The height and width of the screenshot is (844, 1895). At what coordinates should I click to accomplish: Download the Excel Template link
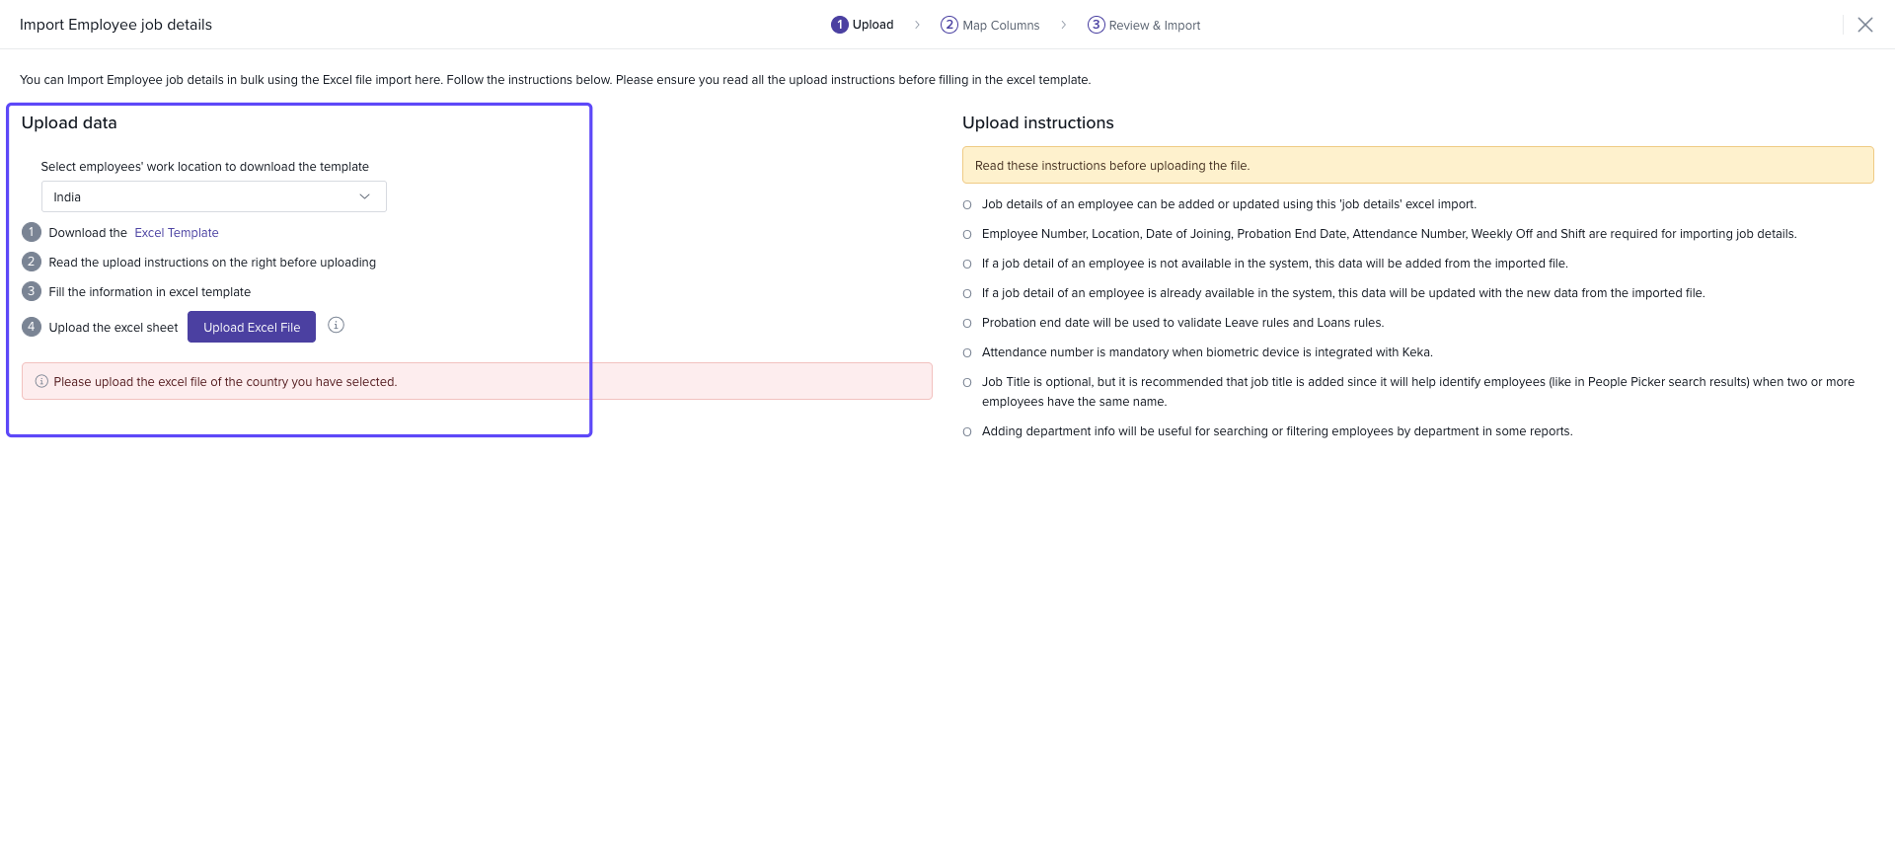coord(177,233)
